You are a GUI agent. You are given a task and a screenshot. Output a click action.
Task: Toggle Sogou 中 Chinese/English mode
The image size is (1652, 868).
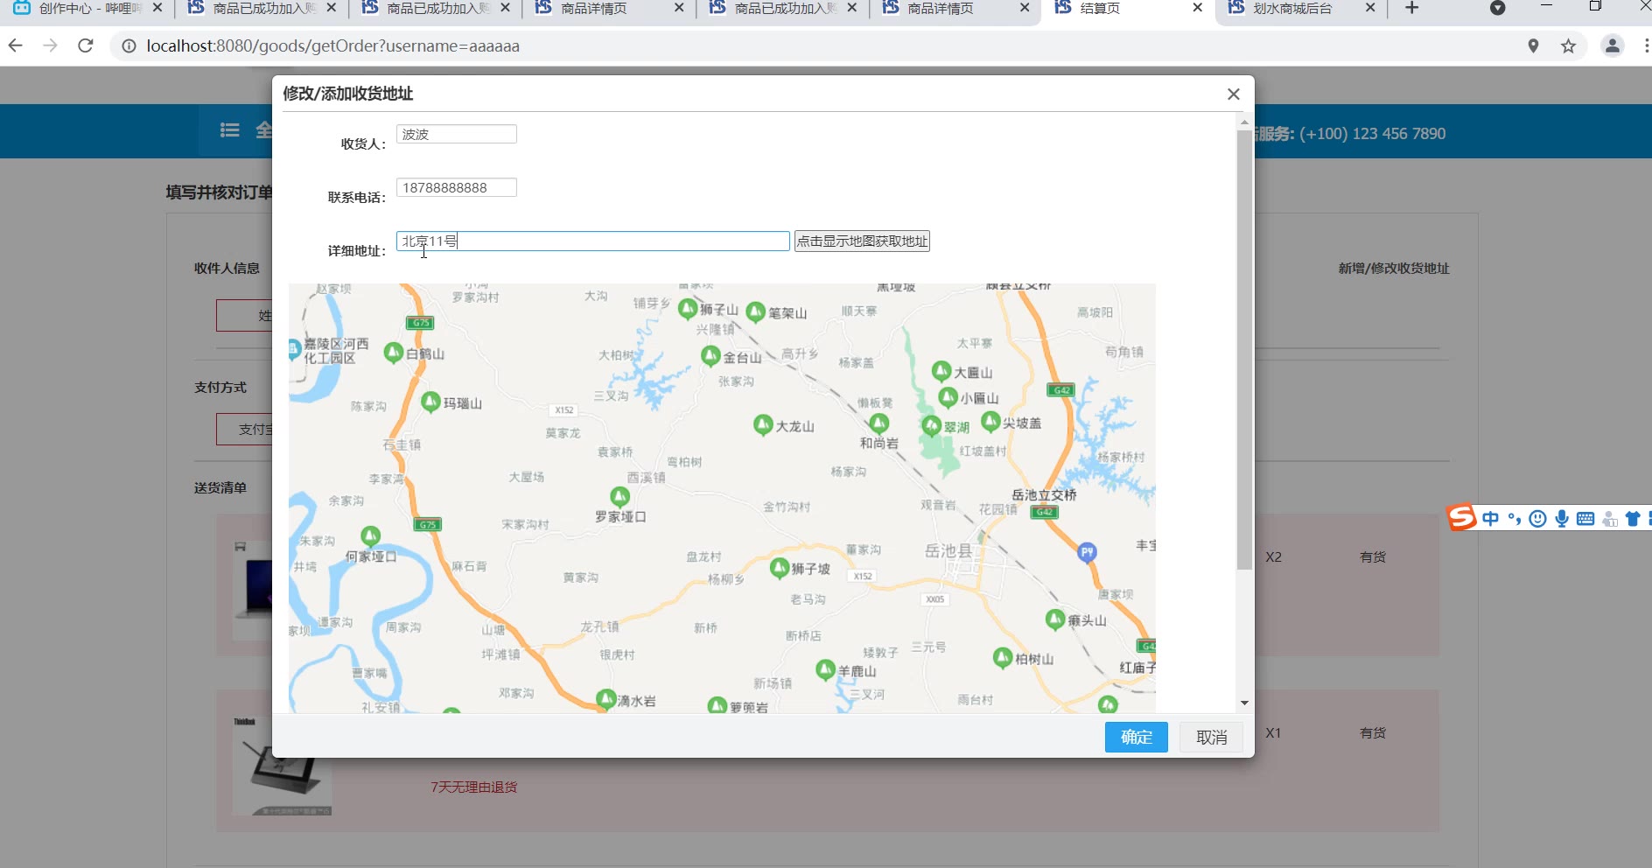coord(1490,519)
